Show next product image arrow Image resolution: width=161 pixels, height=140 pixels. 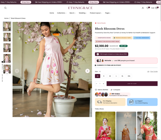(x=87, y=71)
